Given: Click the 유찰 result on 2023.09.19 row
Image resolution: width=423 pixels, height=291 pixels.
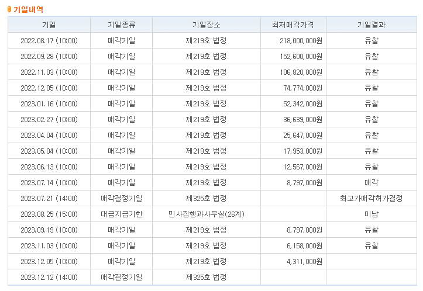Looking at the screenshot, I should 372,230.
